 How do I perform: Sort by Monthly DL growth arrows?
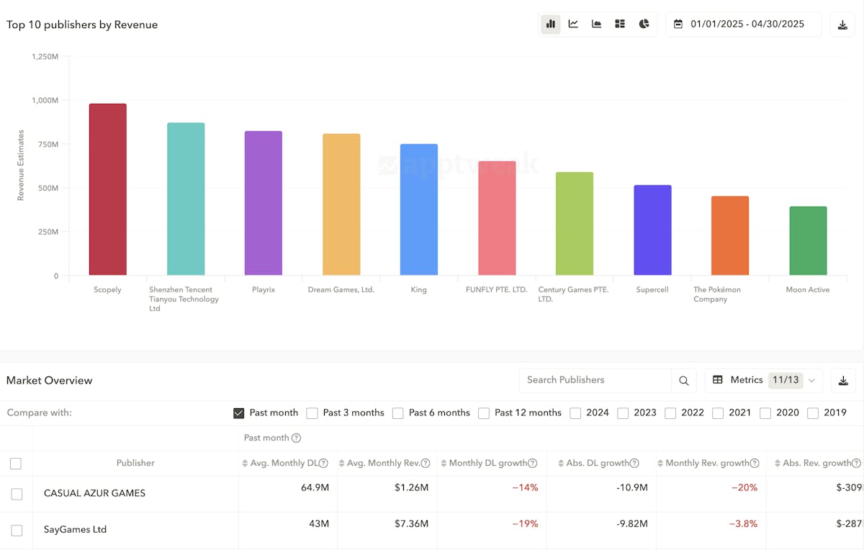(444, 464)
